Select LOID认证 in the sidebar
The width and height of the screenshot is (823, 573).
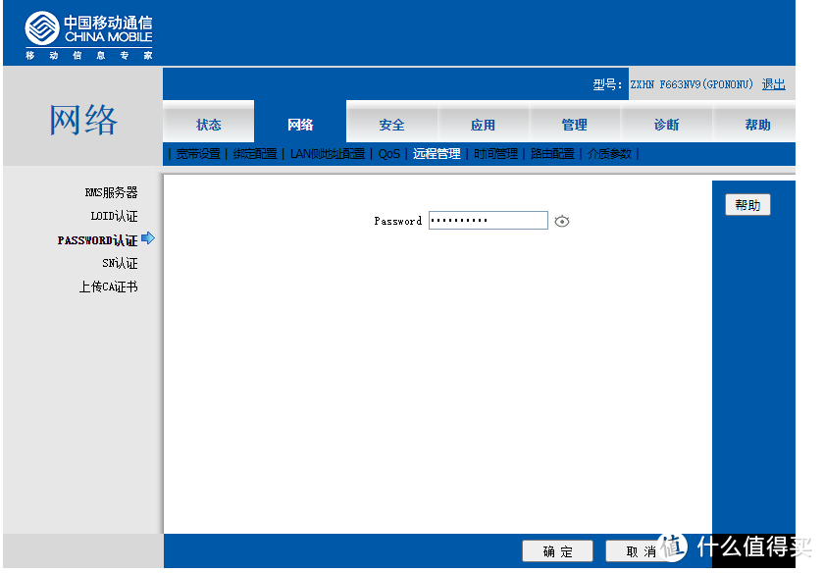(x=114, y=217)
